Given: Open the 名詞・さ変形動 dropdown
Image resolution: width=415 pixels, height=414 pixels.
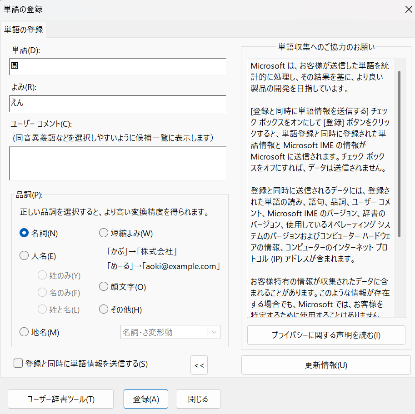Looking at the screenshot, I should 170,332.
